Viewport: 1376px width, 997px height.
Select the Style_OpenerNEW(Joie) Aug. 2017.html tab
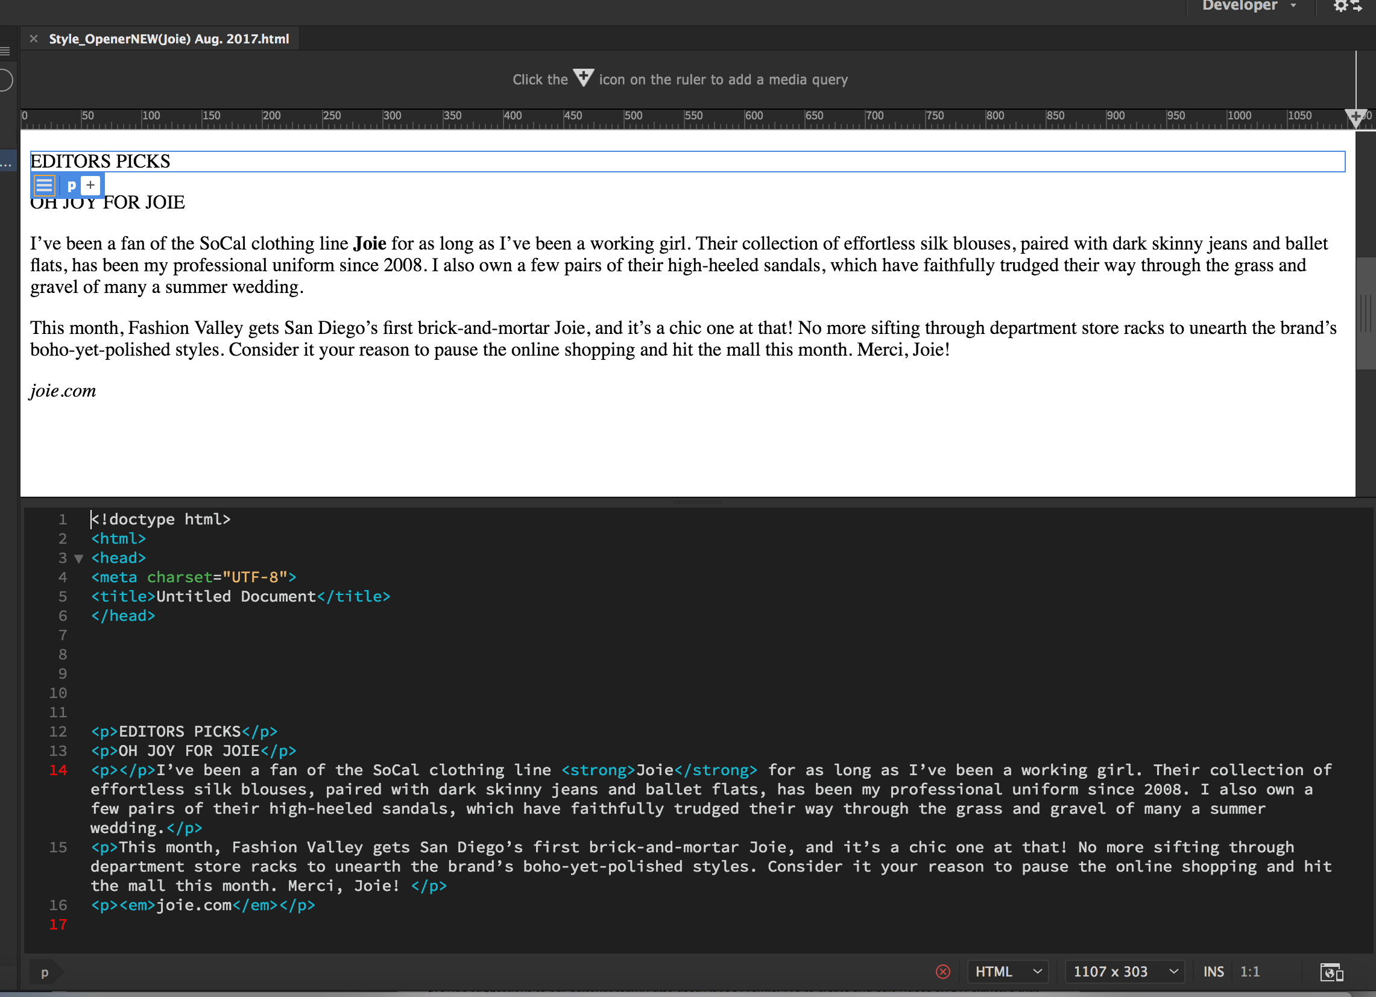coord(169,39)
